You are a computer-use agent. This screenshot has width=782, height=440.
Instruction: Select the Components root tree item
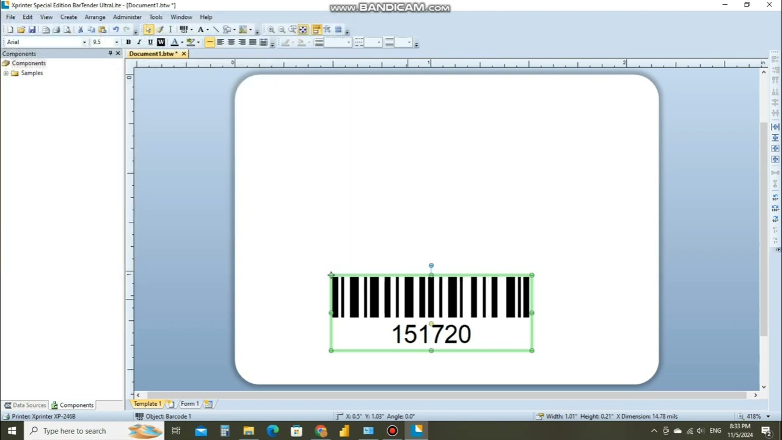(x=29, y=64)
